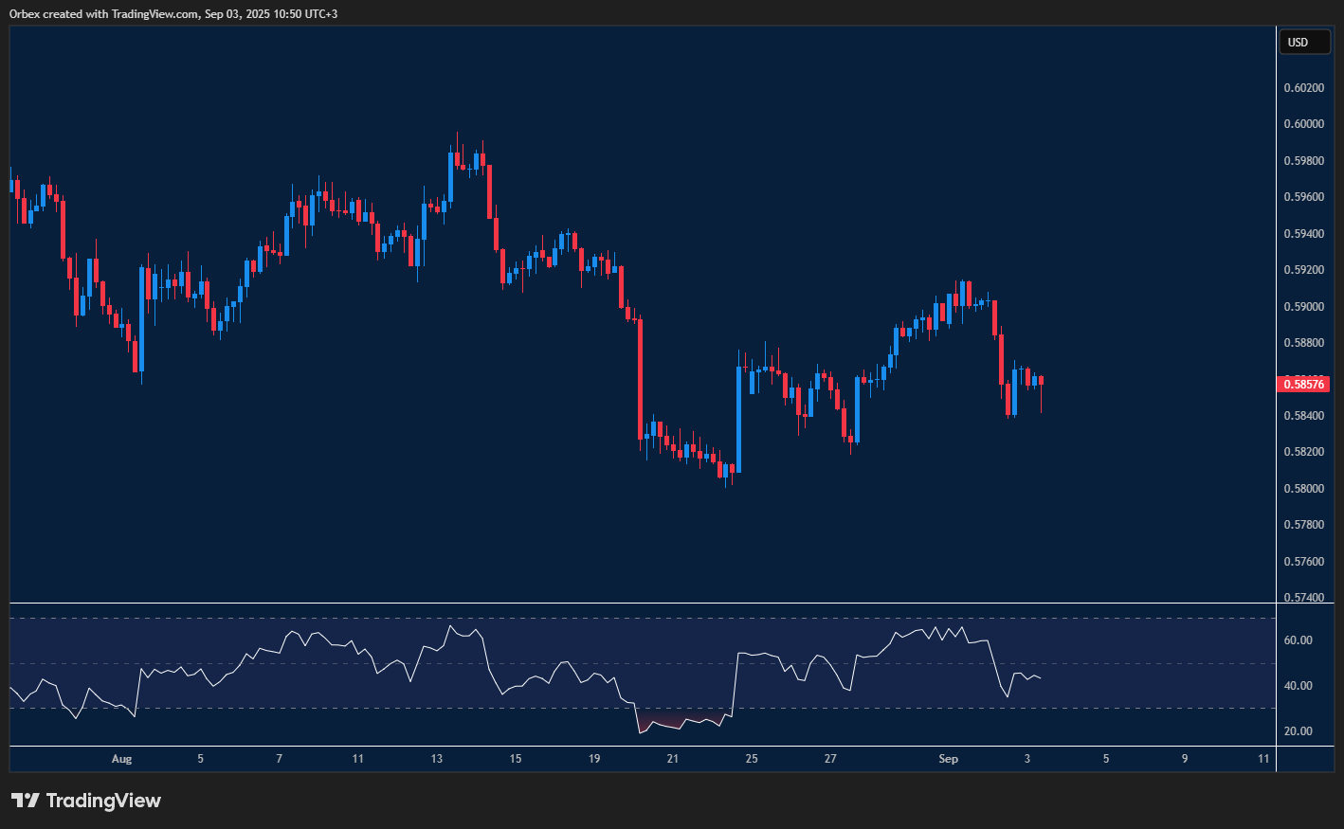The image size is (1344, 829).
Task: Click the current price label 0.58576
Action: 1305,383
